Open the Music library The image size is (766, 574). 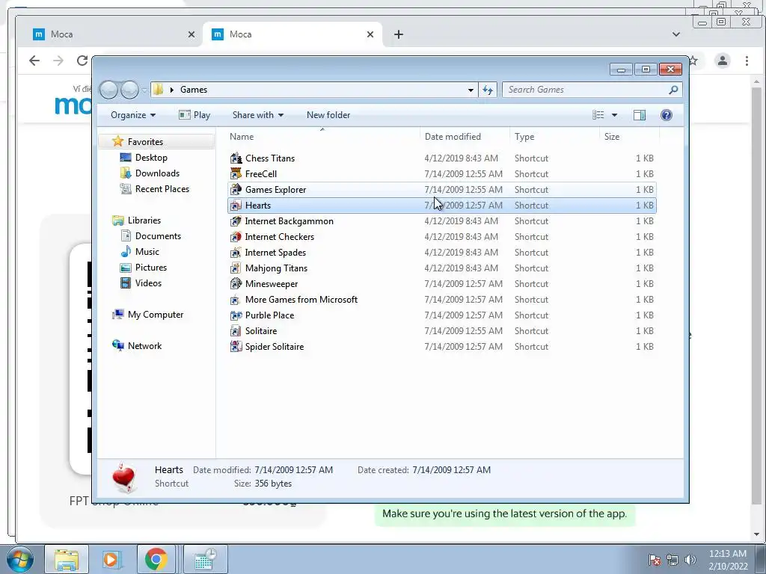[147, 252]
